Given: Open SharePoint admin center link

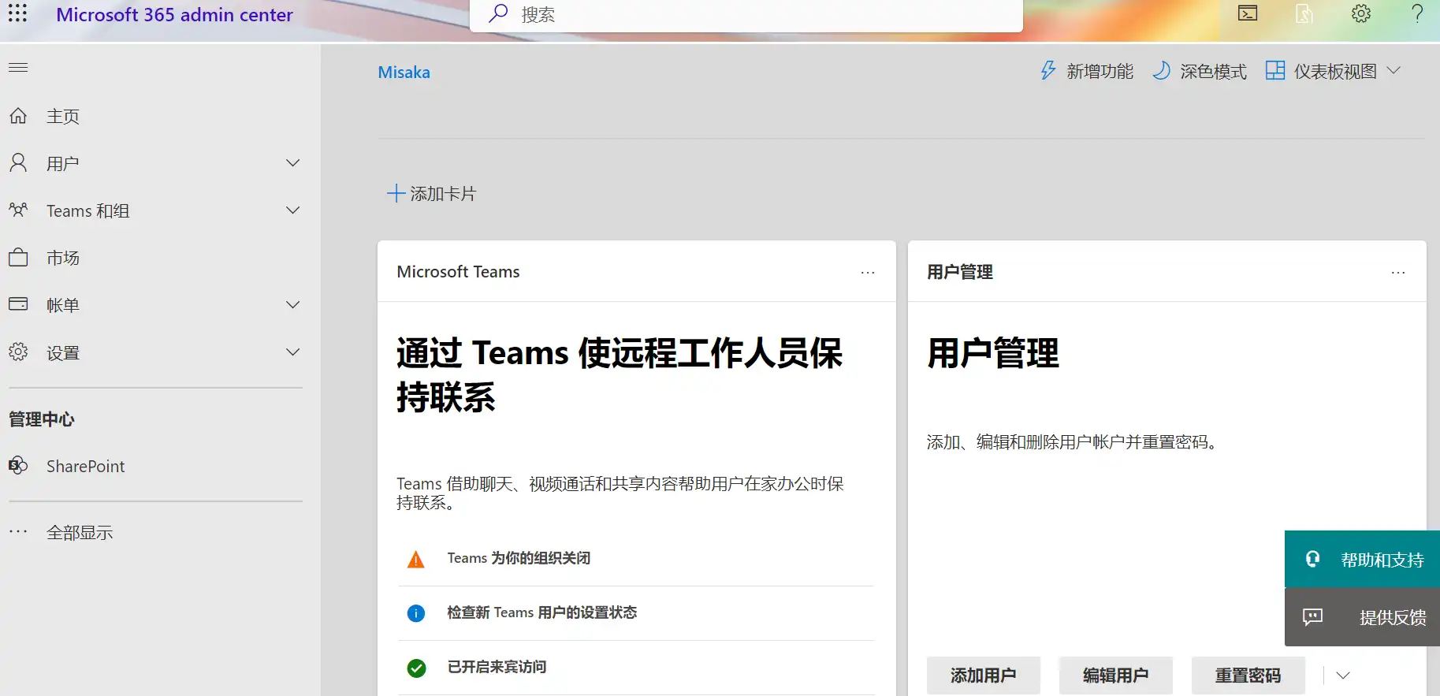Looking at the screenshot, I should 86,467.
